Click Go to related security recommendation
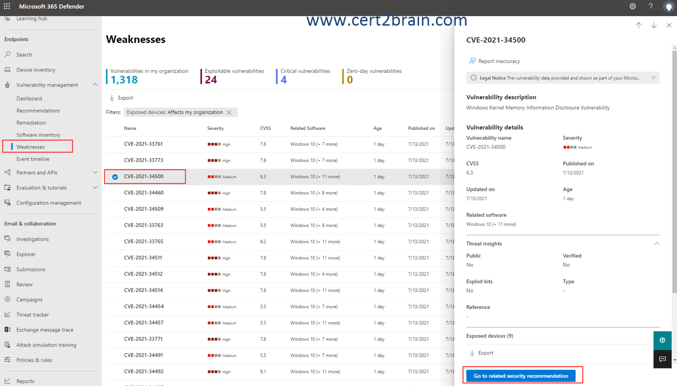The image size is (677, 386). 521,376
